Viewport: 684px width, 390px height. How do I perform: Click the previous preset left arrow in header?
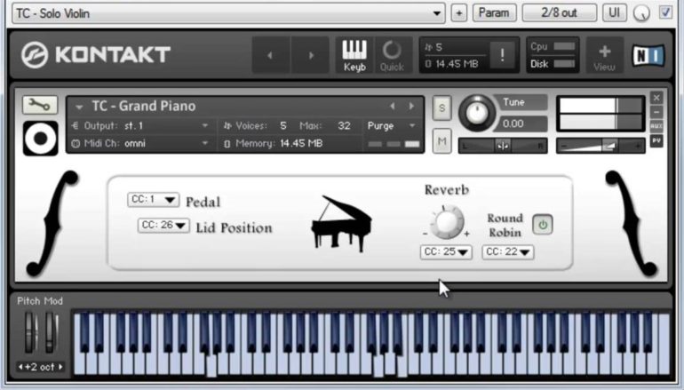tap(271, 55)
